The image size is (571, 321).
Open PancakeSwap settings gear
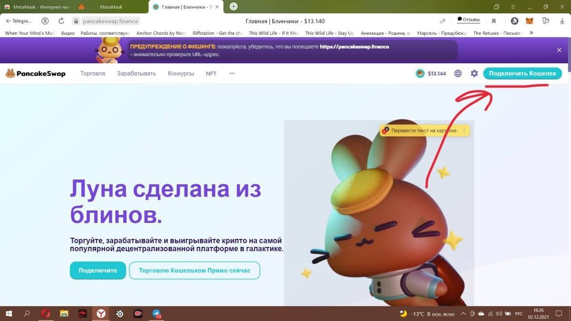(474, 74)
